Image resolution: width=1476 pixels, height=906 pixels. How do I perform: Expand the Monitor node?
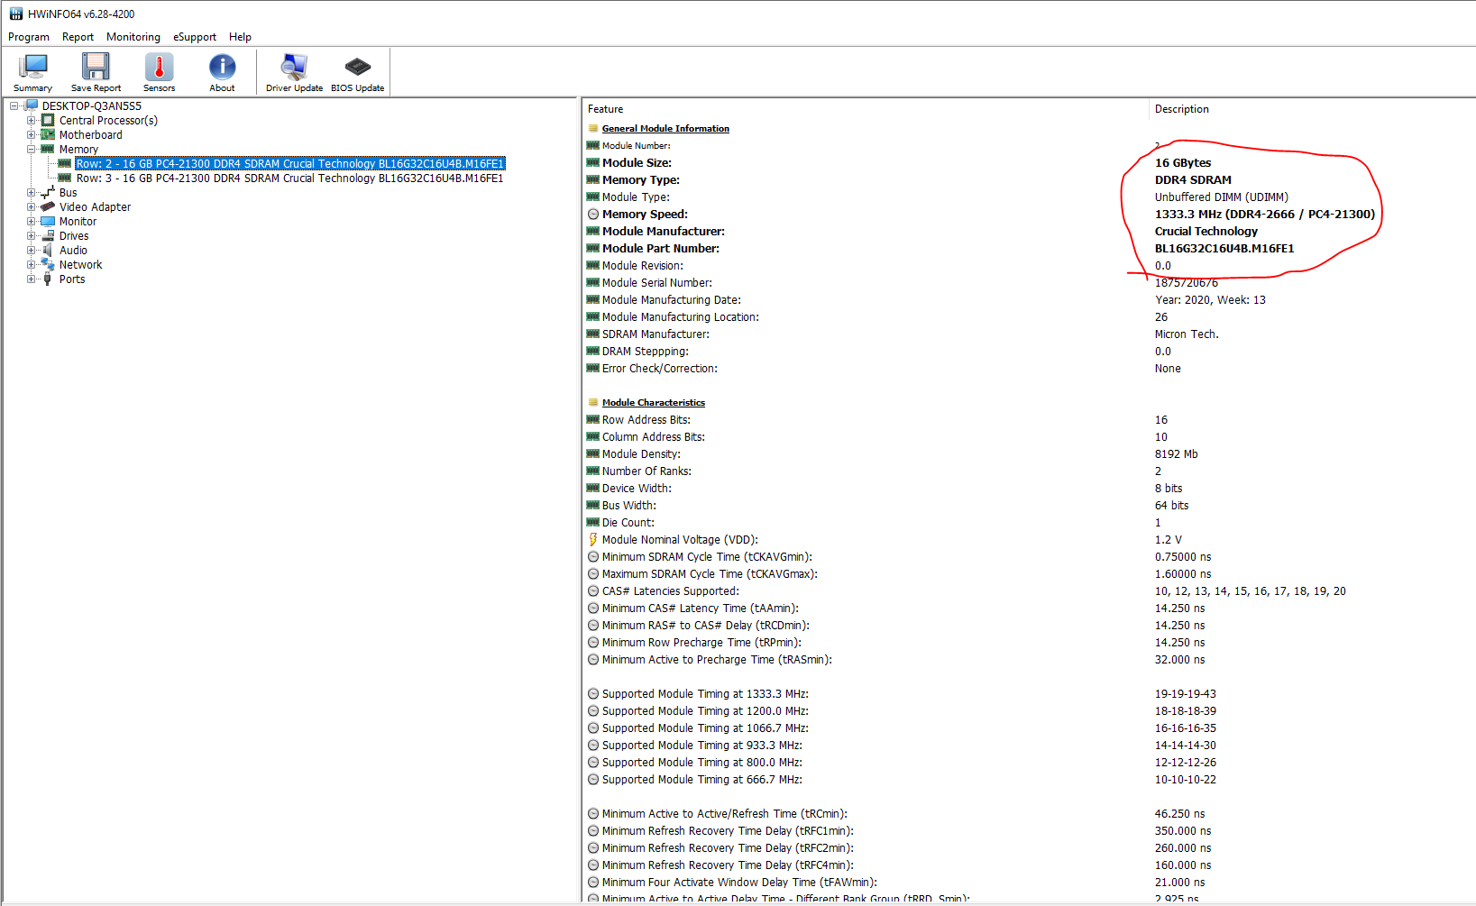click(x=31, y=221)
